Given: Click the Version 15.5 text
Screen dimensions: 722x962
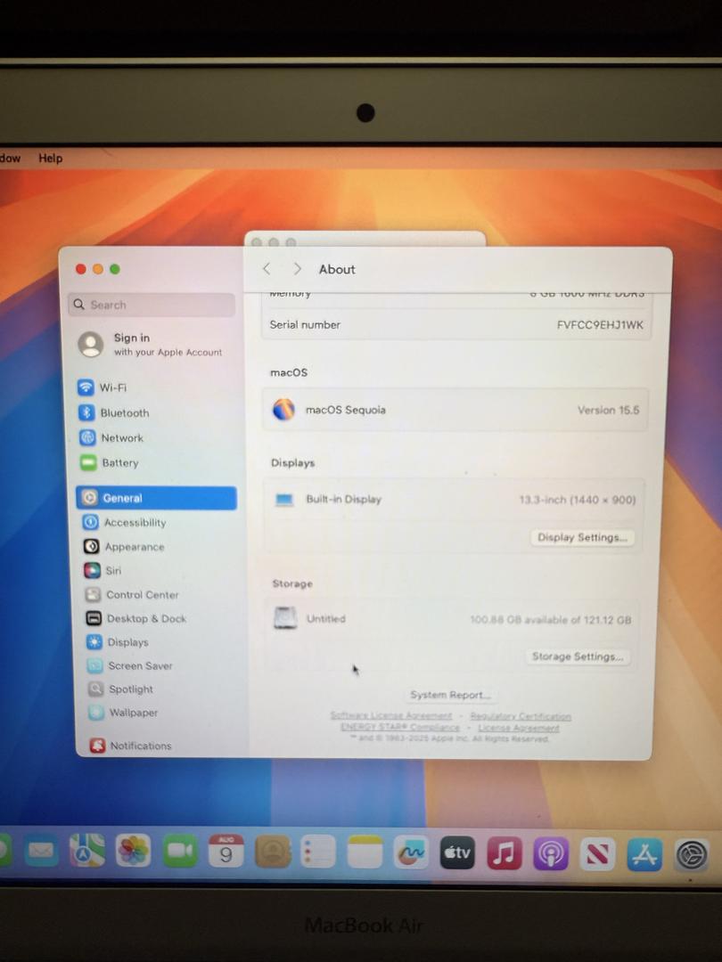Looking at the screenshot, I should tap(608, 410).
